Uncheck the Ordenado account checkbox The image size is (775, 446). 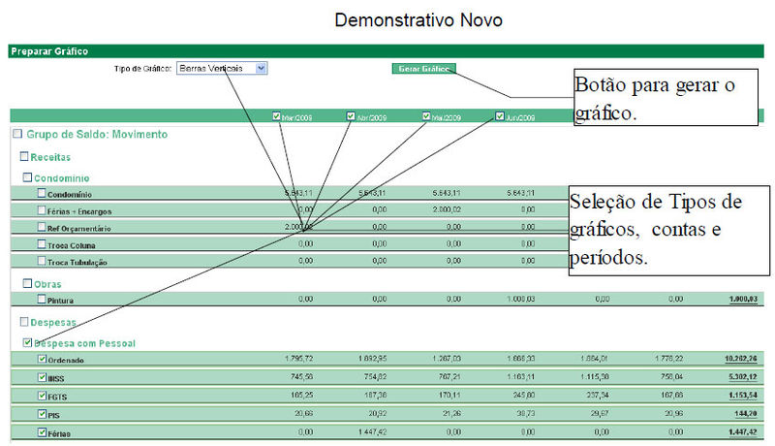click(41, 360)
